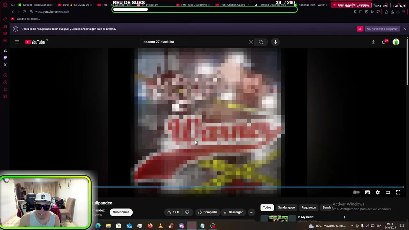Screen dimensions: 409x230
Task: Go to the YouTube home logo
Action: (35, 42)
